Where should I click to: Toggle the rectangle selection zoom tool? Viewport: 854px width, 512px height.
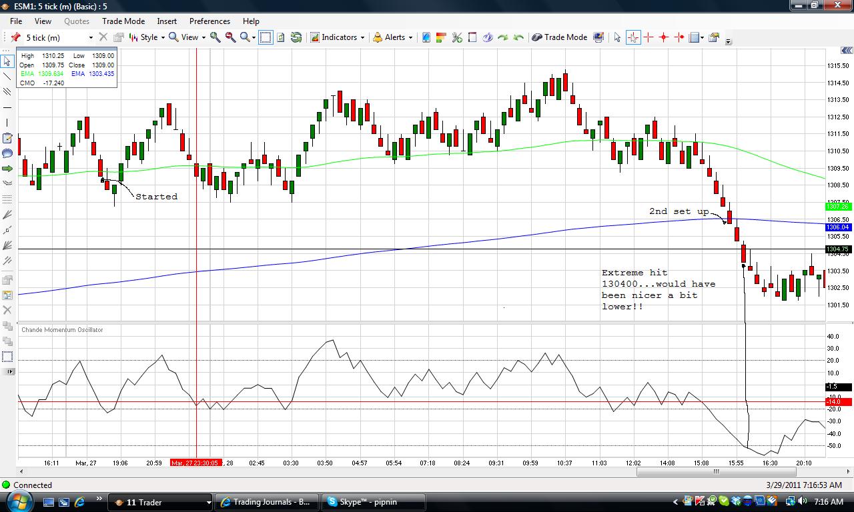pos(266,37)
